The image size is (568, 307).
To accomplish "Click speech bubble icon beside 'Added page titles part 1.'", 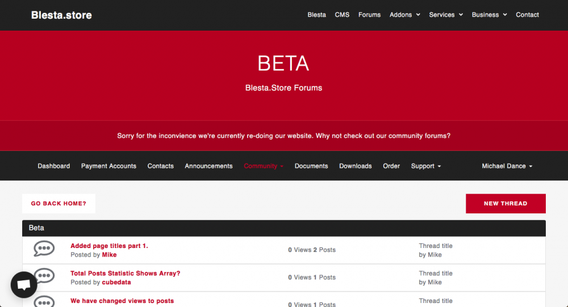I will [x=44, y=249].
